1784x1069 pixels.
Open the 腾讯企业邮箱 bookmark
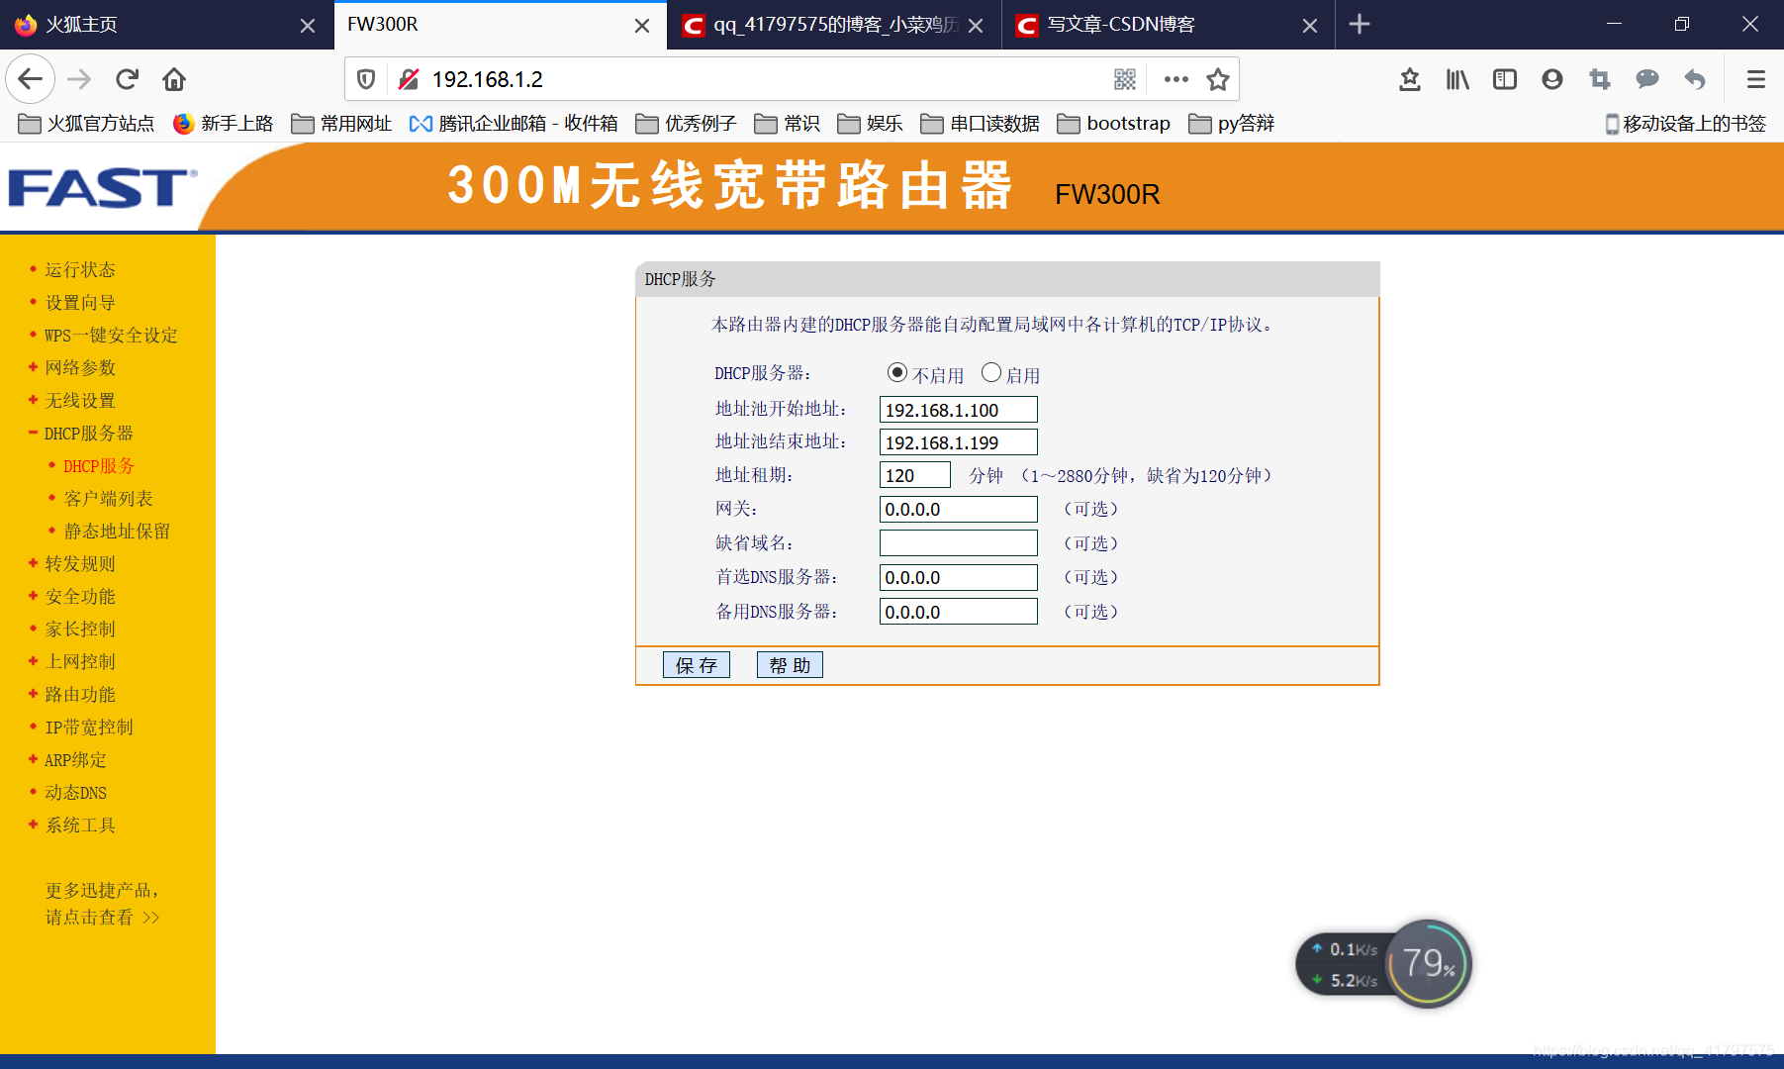point(514,124)
